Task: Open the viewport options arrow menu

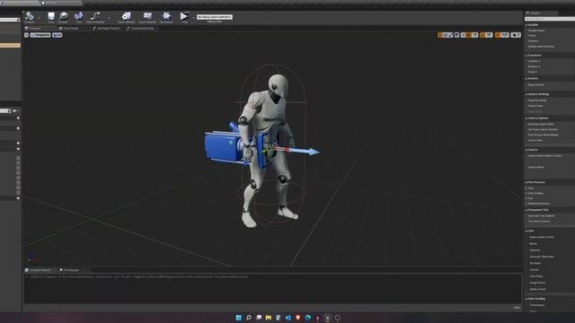Action: [26, 35]
